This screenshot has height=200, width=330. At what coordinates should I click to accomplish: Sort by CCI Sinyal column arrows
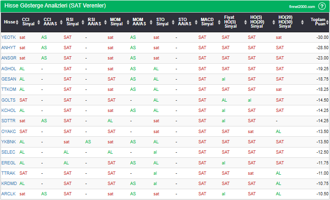[39, 22]
